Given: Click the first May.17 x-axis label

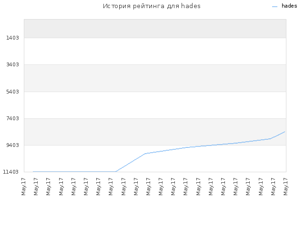Looking at the screenshot, I should (x=23, y=187).
